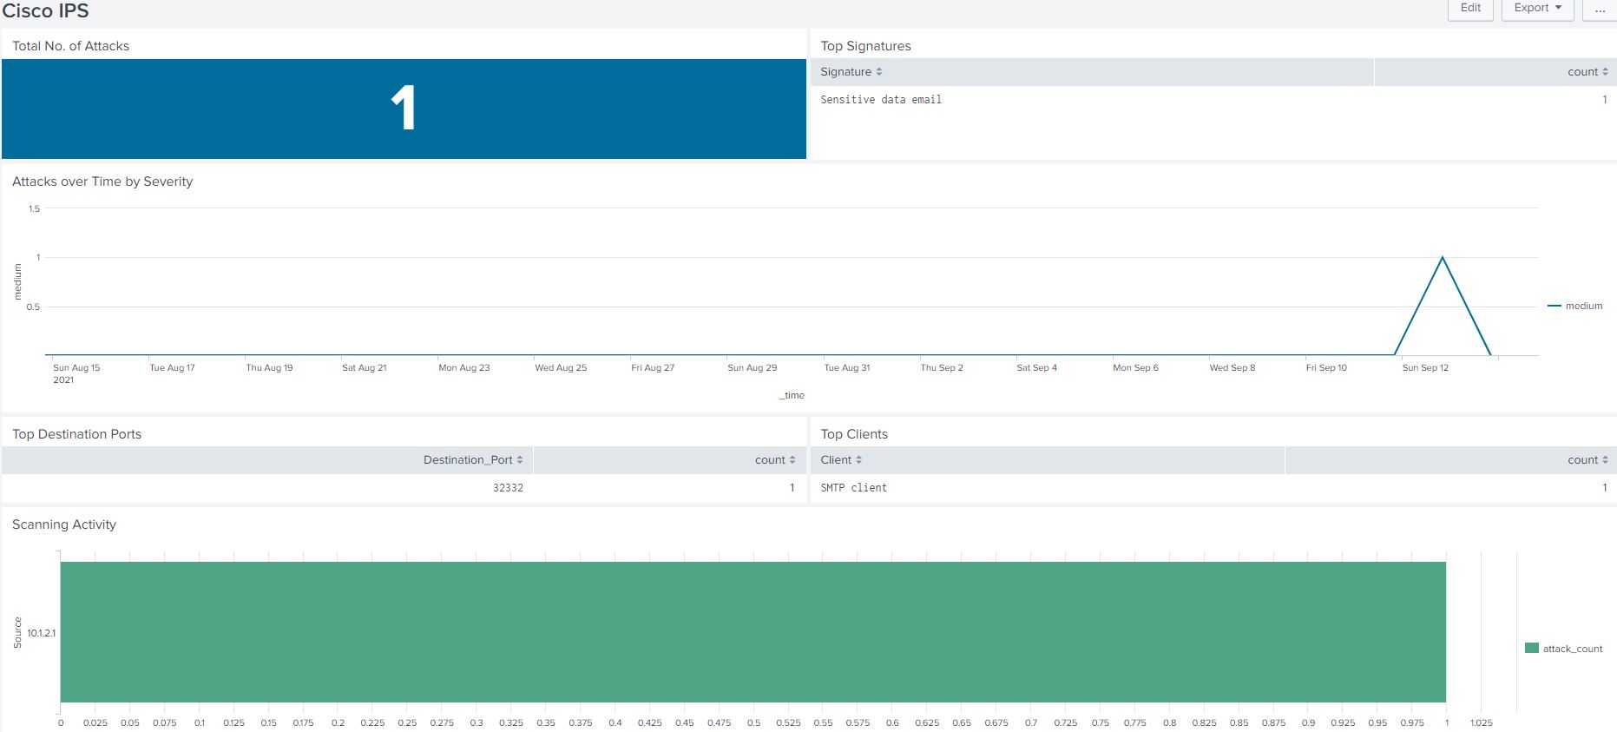Click the count value for port 32332
The image size is (1617, 732).
point(792,488)
